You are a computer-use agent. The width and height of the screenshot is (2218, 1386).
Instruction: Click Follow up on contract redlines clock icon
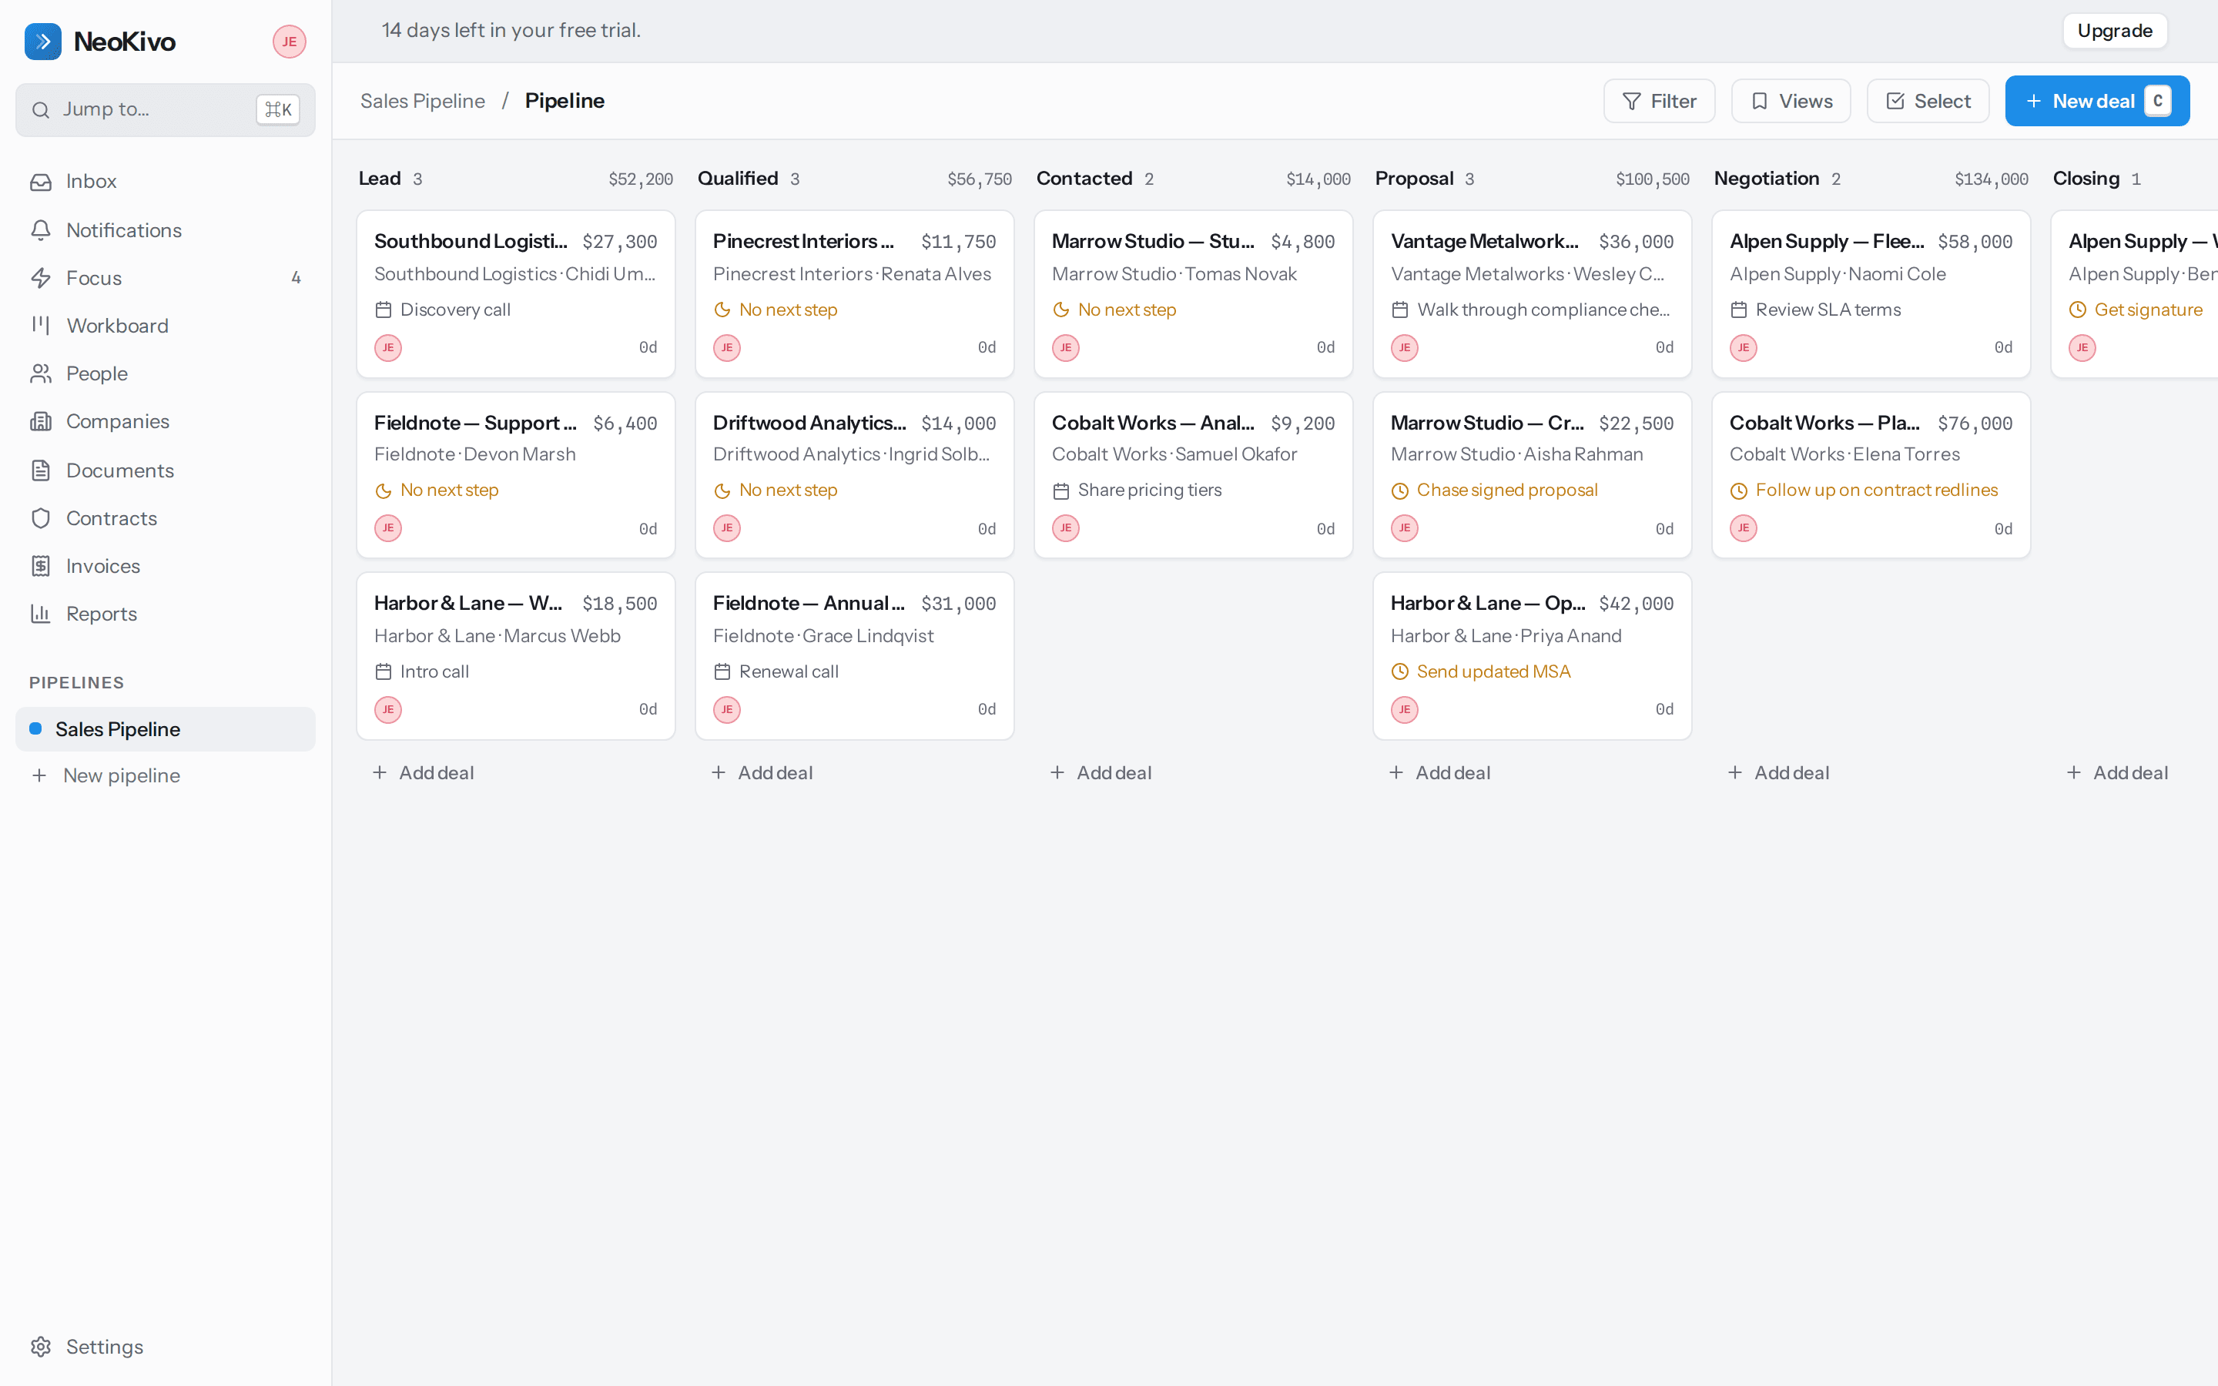pyautogui.click(x=1739, y=491)
